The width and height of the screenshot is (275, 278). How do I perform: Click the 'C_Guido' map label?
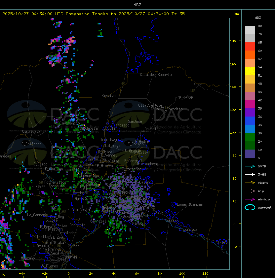tap(40, 164)
